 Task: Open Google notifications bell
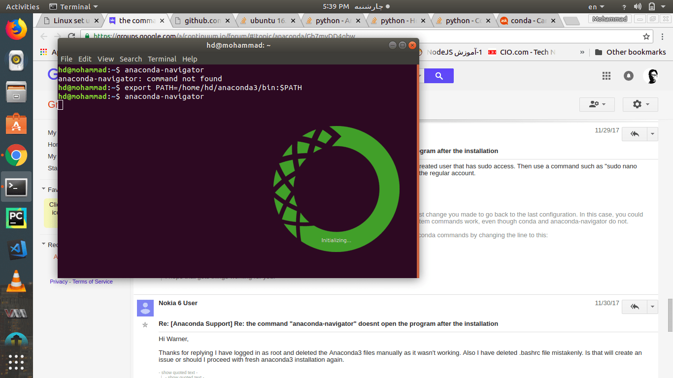(x=629, y=76)
